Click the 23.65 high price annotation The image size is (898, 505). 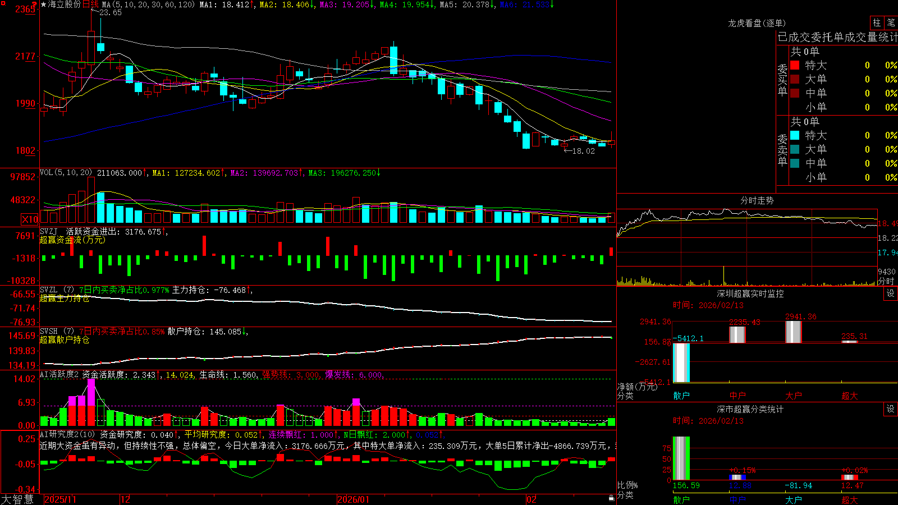110,12
